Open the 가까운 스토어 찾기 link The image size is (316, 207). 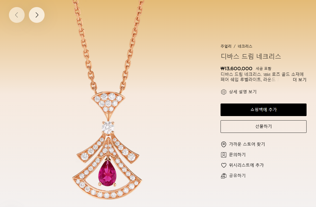[247, 144]
